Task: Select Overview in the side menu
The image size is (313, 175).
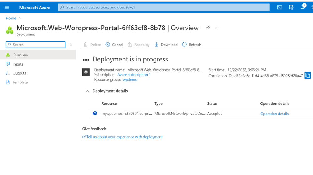Action: tap(38, 55)
